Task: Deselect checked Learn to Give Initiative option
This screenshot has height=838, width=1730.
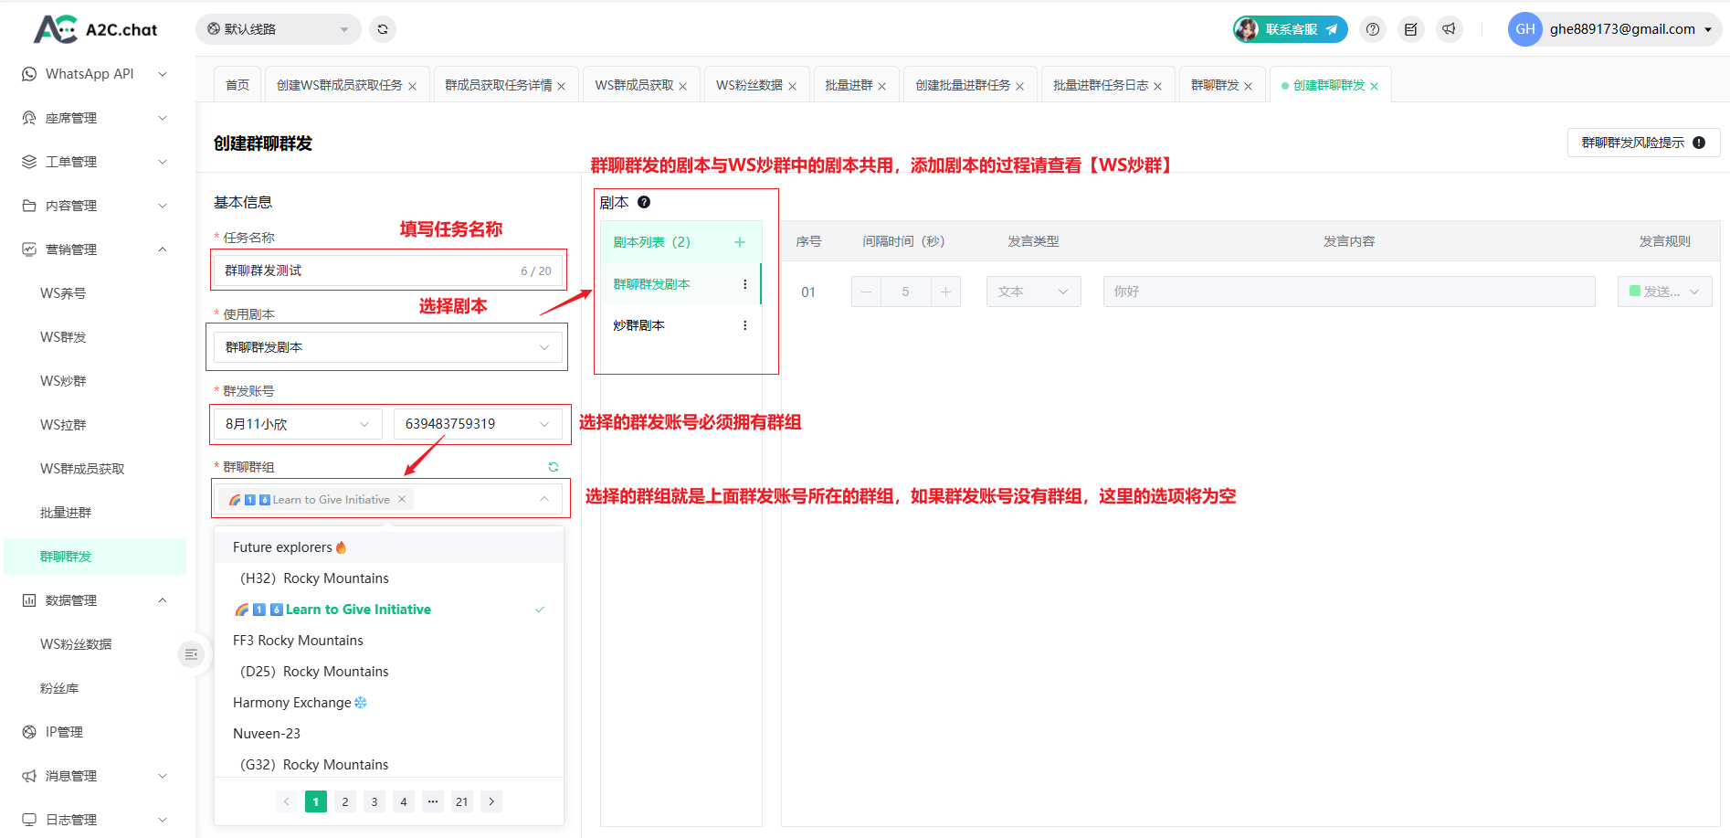Action: point(358,610)
